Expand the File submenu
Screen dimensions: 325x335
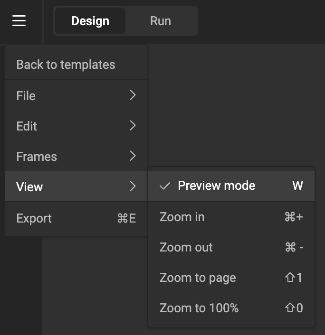pos(76,95)
